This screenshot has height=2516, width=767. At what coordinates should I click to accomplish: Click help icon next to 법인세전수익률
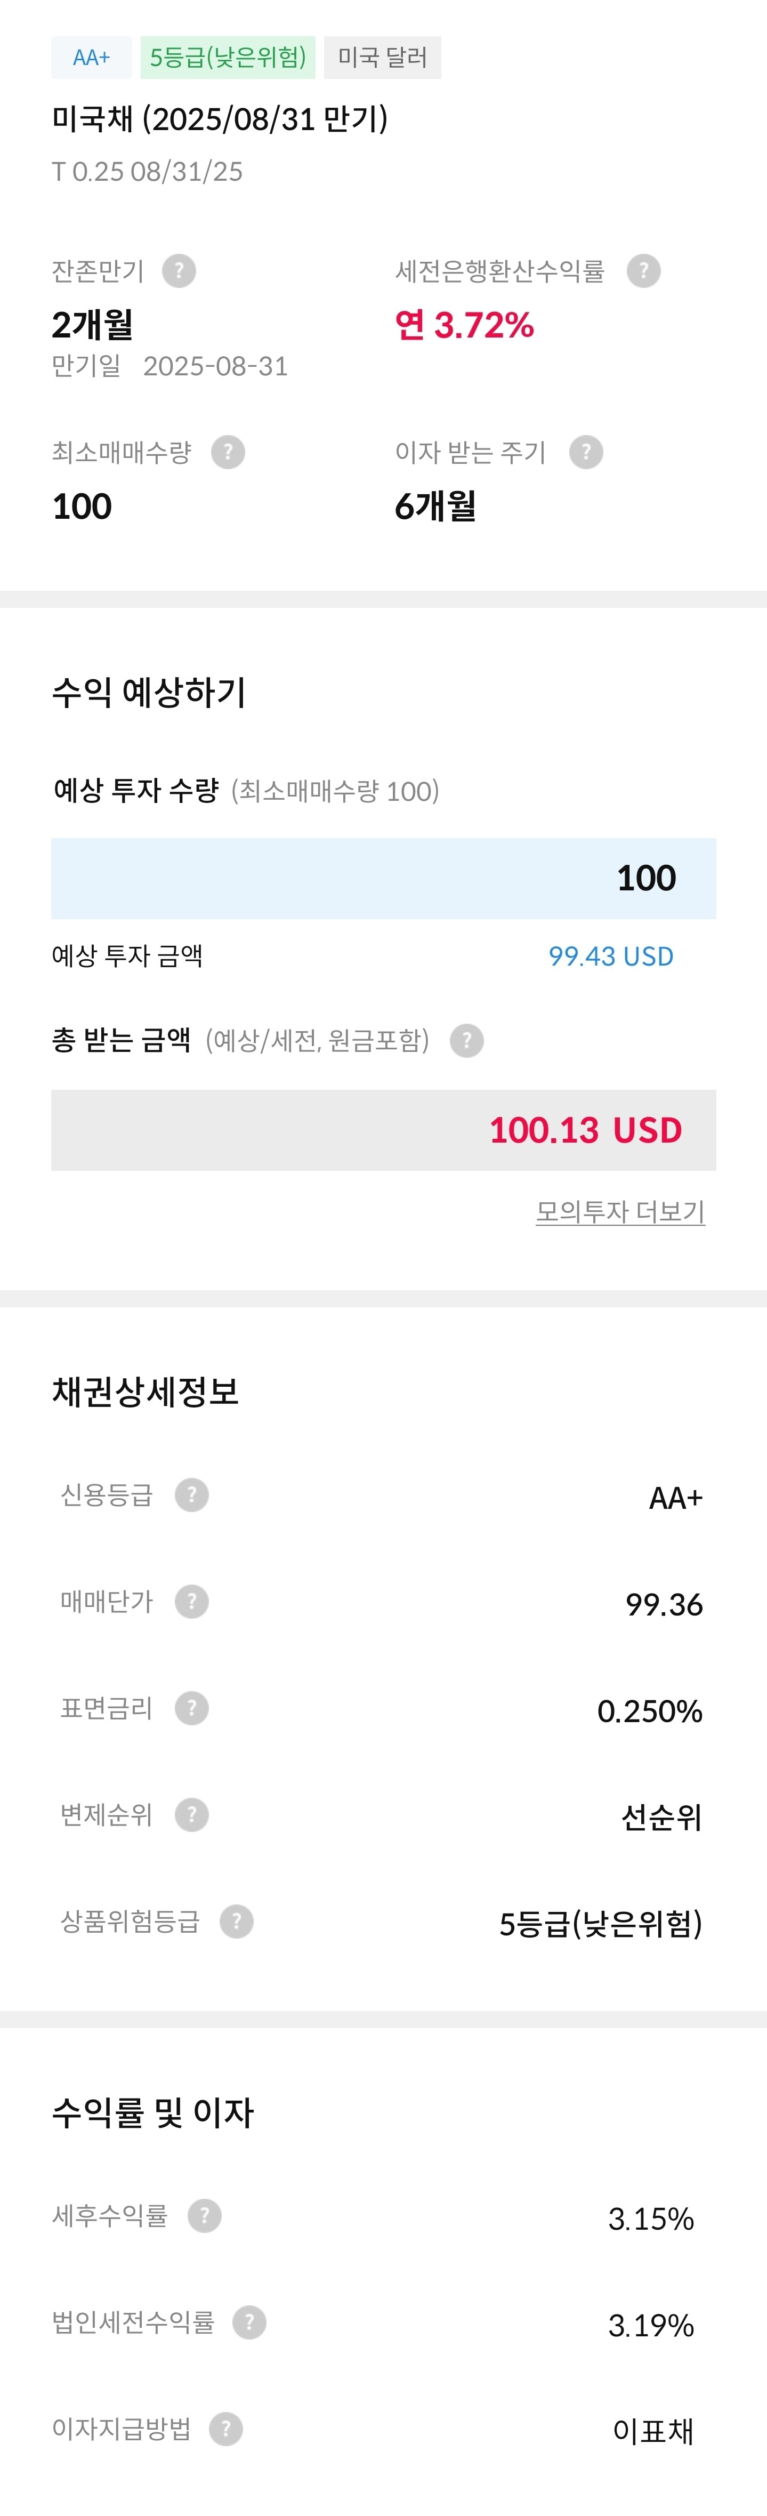(249, 2321)
